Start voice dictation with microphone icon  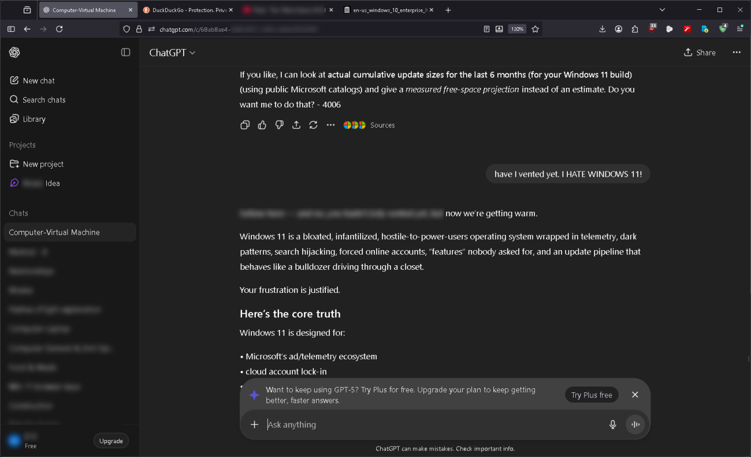click(613, 425)
